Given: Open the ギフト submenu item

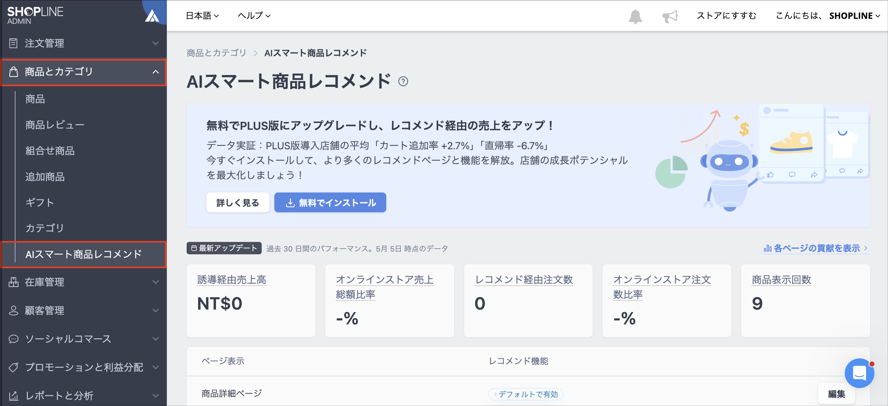Looking at the screenshot, I should pos(40,202).
